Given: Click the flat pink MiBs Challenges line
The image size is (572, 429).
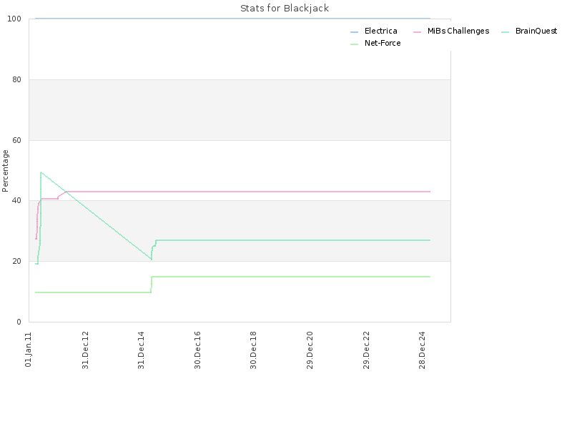Looking at the screenshot, I should coord(248,192).
